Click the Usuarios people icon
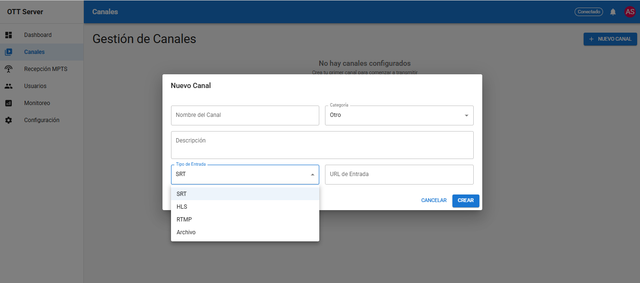The height and width of the screenshot is (283, 640). click(x=8, y=86)
